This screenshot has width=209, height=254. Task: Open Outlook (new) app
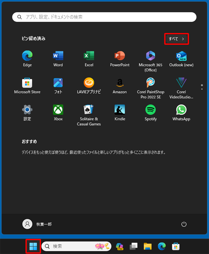coord(181,59)
